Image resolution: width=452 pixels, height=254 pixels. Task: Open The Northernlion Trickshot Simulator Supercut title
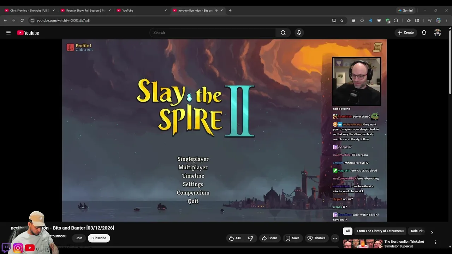pyautogui.click(x=404, y=244)
